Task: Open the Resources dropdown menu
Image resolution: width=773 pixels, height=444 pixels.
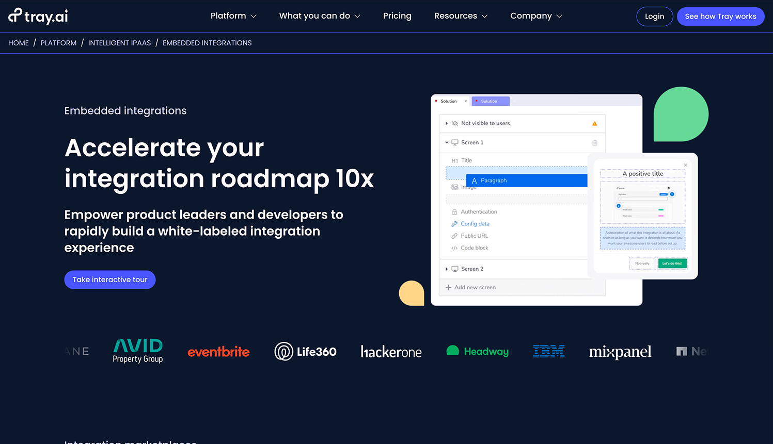Action: coord(461,16)
